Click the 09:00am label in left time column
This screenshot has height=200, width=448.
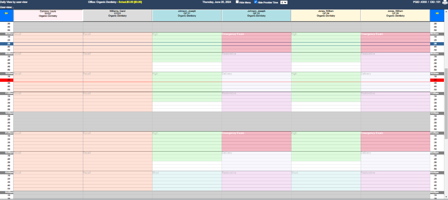7,54
